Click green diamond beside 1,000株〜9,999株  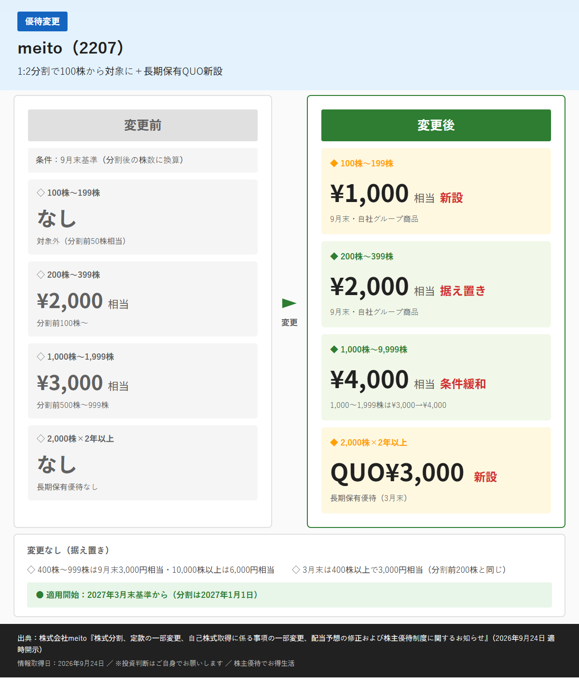[334, 350]
